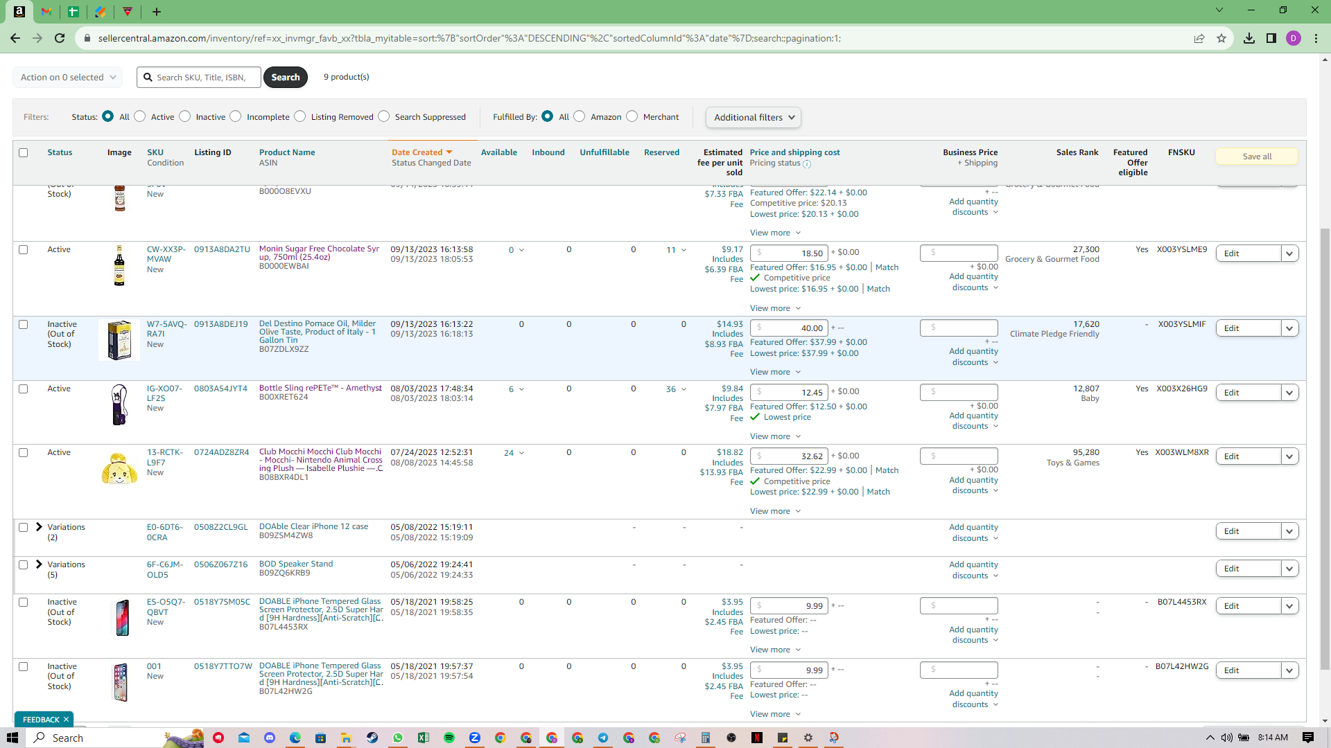Open the browser downloads icon

1249,38
